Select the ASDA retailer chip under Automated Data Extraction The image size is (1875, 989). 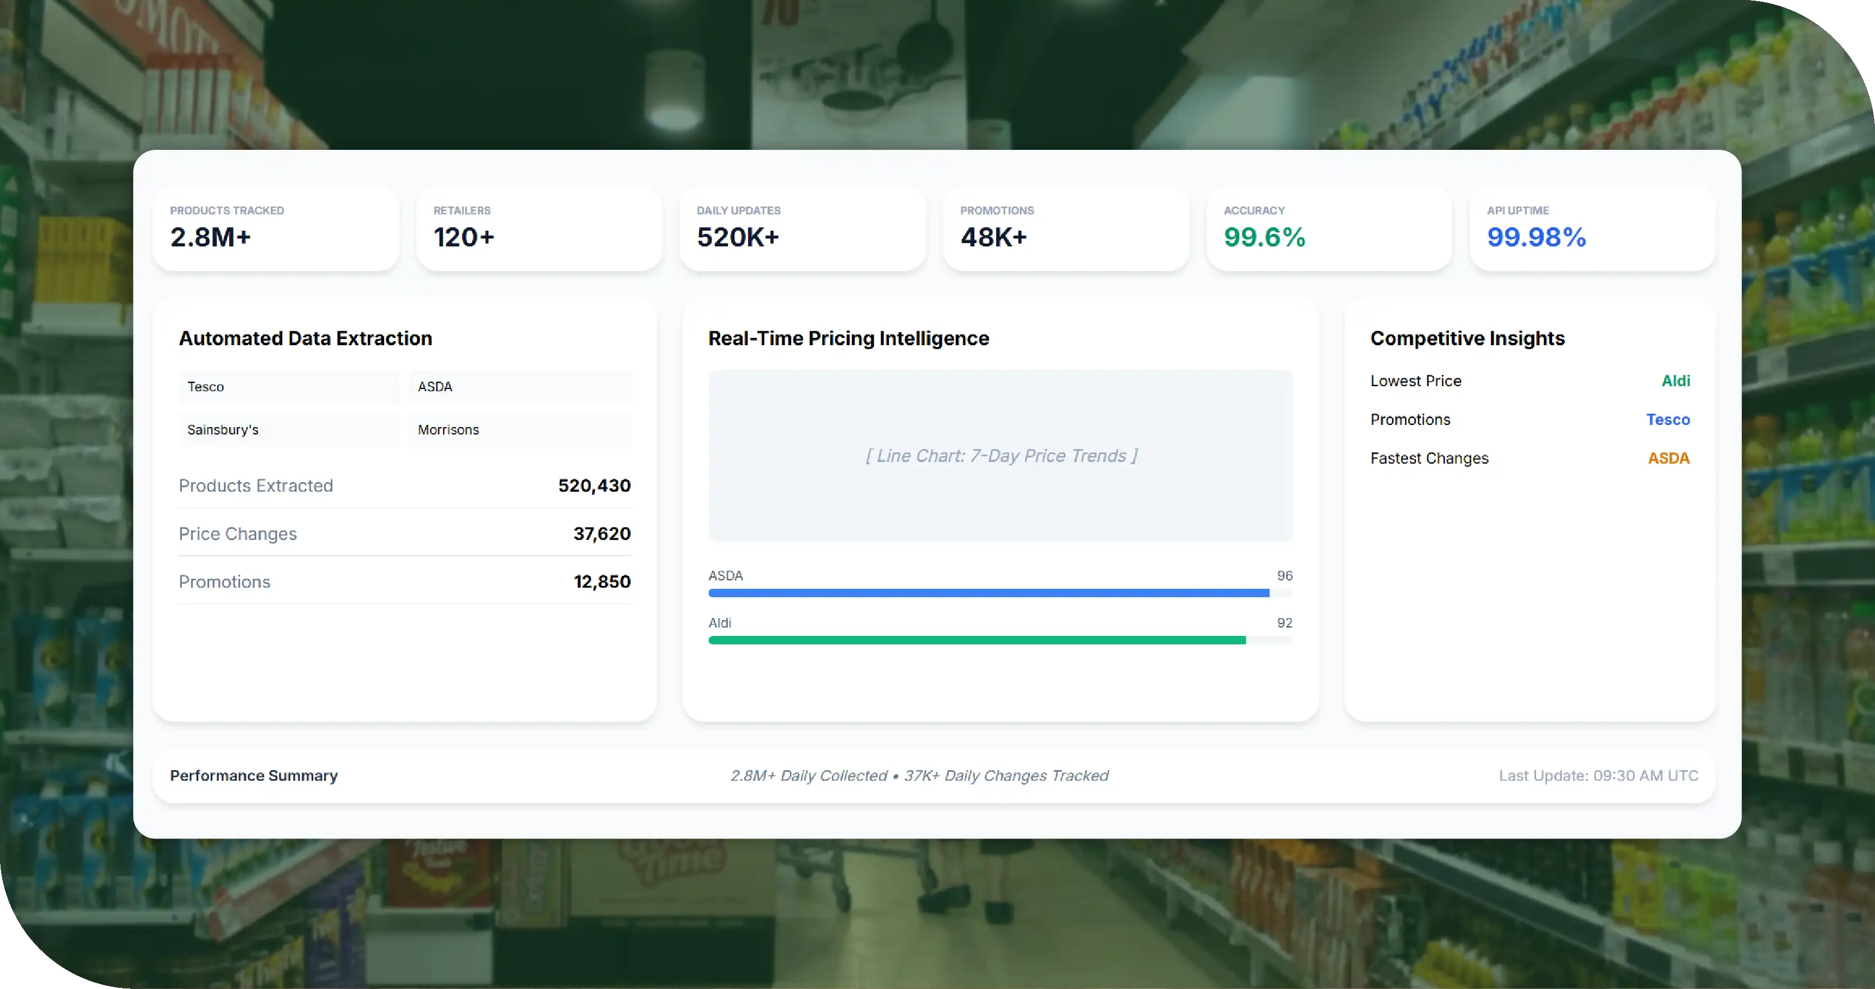click(519, 387)
